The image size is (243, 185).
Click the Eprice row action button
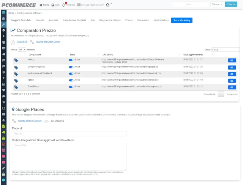pyautogui.click(x=232, y=81)
